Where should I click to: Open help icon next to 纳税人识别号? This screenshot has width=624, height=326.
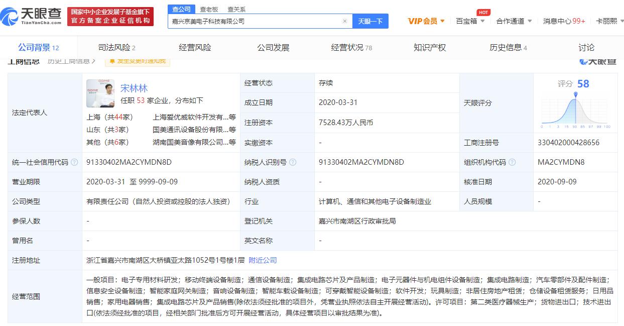(x=293, y=162)
